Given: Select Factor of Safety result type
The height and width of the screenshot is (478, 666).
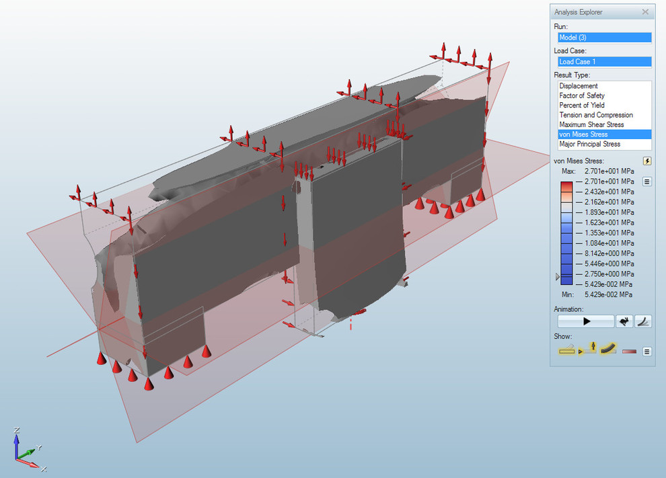Looking at the screenshot, I should 582,95.
